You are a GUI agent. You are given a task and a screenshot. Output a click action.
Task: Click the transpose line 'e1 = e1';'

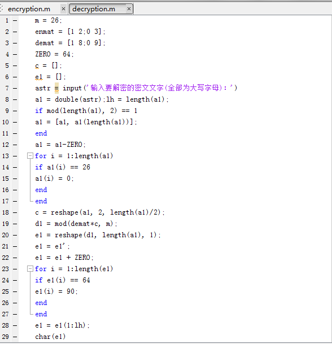[53, 246]
